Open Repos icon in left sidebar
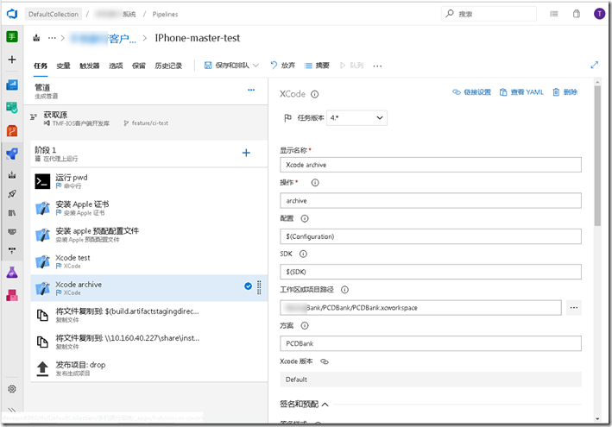Image resolution: width=612 pixels, height=427 pixels. tap(12, 130)
